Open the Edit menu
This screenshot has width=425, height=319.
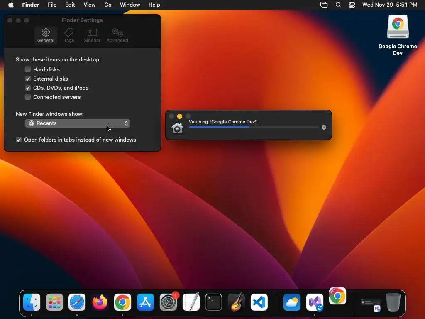(x=70, y=5)
